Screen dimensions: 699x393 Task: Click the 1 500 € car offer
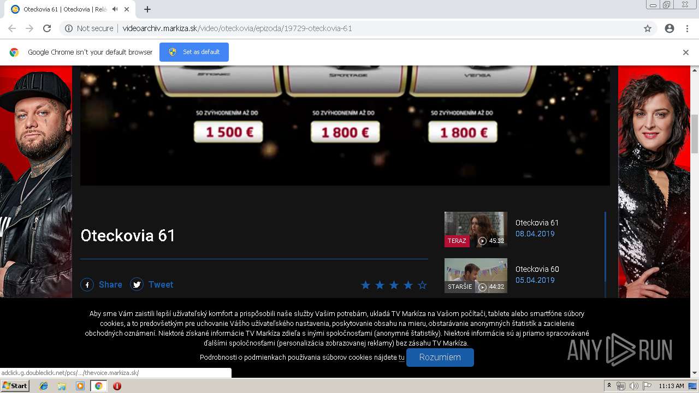pyautogui.click(x=228, y=132)
